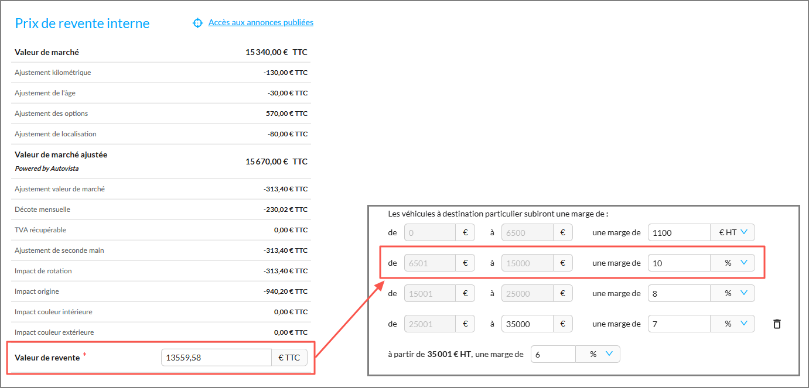Click the target icon beside Accès aux annonces
The width and height of the screenshot is (809, 388).
coord(197,23)
